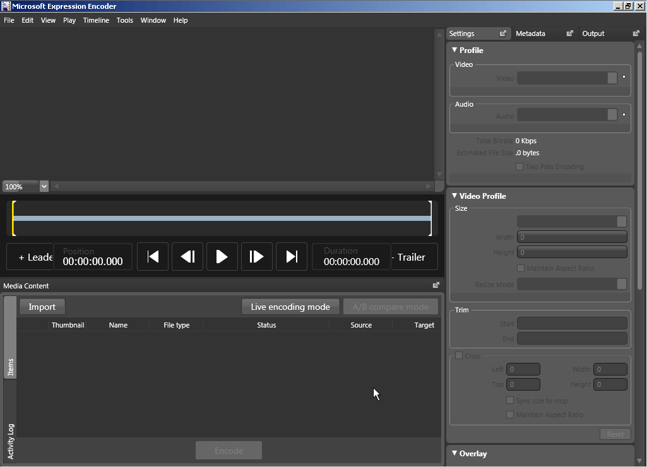Enable Two Pass Encoding checkbox

tap(519, 167)
